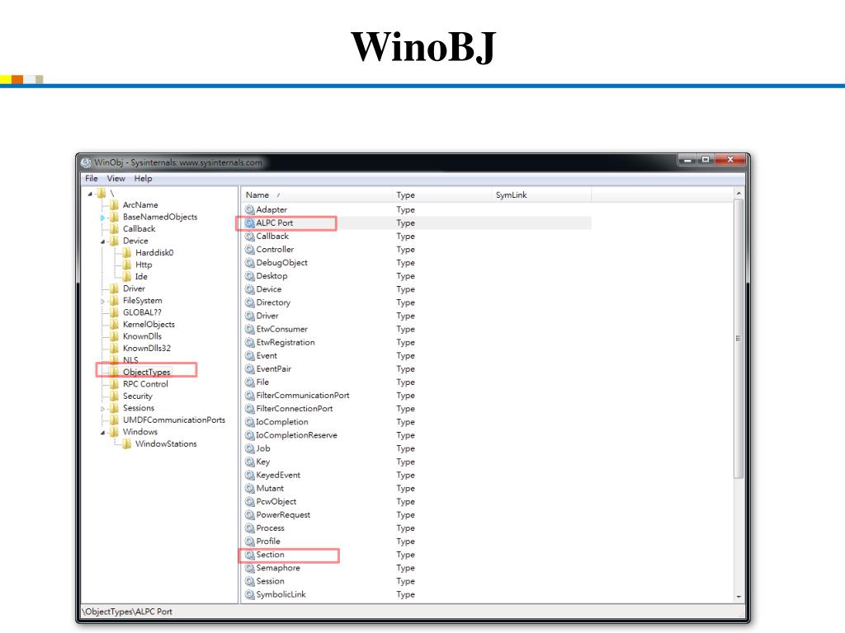Viewport: 845px width, 633px height.
Task: Select the EventPair row
Action: pos(416,368)
